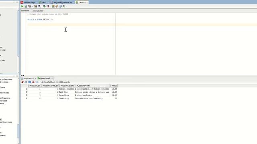The image size is (257, 144).
Task: Click the red cancel icon in Query Result toolbar
Action: point(33,82)
